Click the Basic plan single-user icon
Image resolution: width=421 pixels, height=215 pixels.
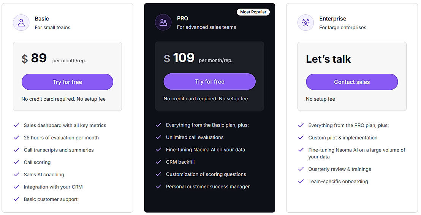21,23
